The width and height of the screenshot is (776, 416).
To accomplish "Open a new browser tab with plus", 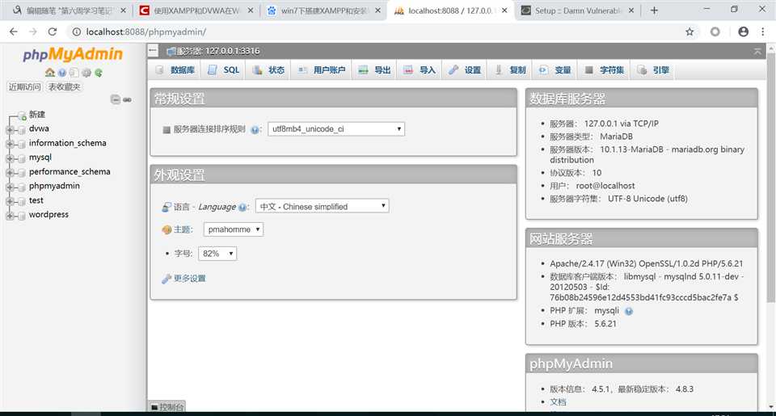I will pyautogui.click(x=654, y=11).
